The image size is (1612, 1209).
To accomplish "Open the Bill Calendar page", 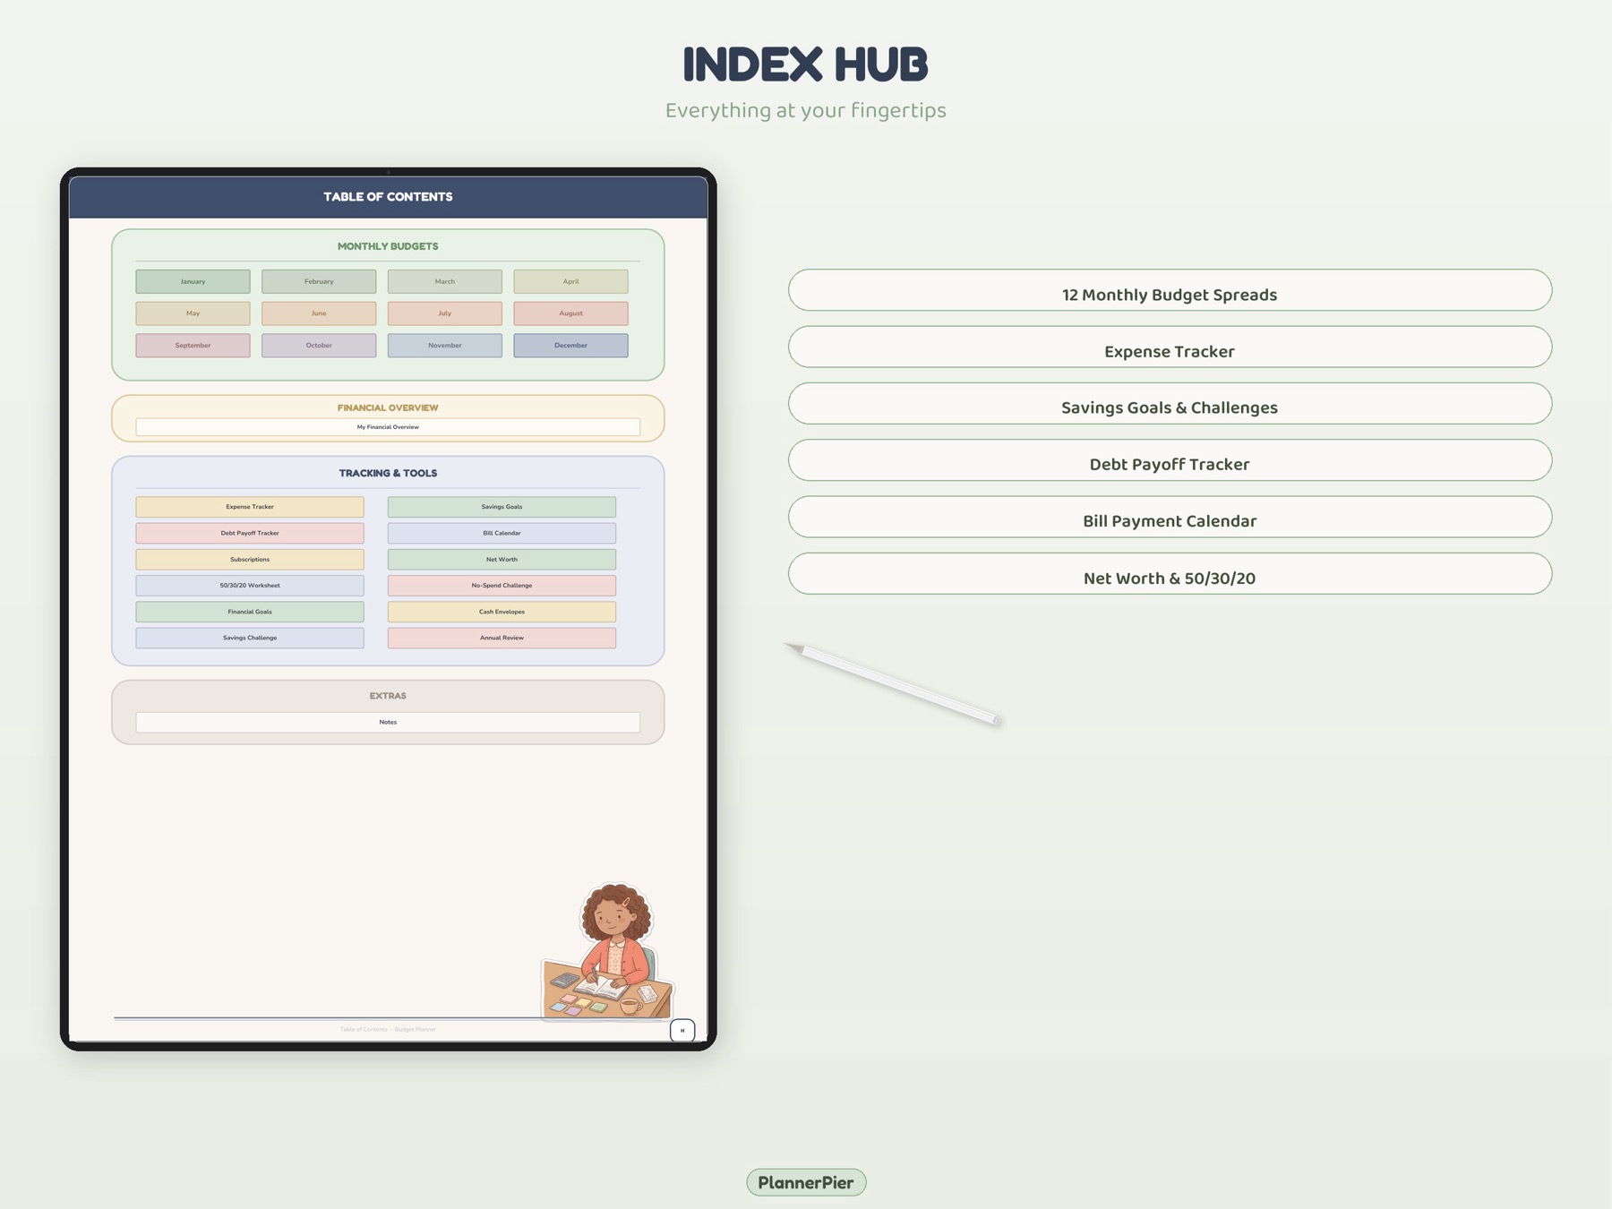I will click(502, 533).
